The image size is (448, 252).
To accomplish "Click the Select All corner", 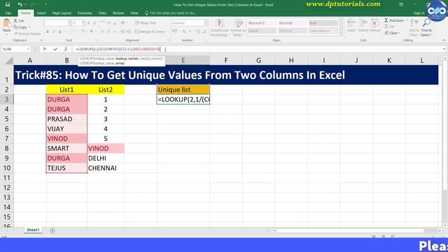I will 9,60.
